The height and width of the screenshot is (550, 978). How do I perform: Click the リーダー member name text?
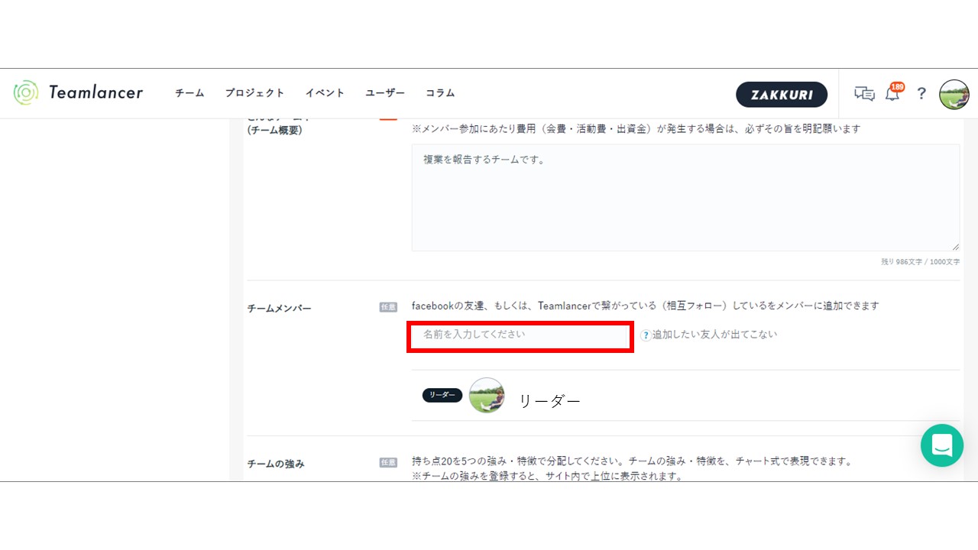click(549, 400)
